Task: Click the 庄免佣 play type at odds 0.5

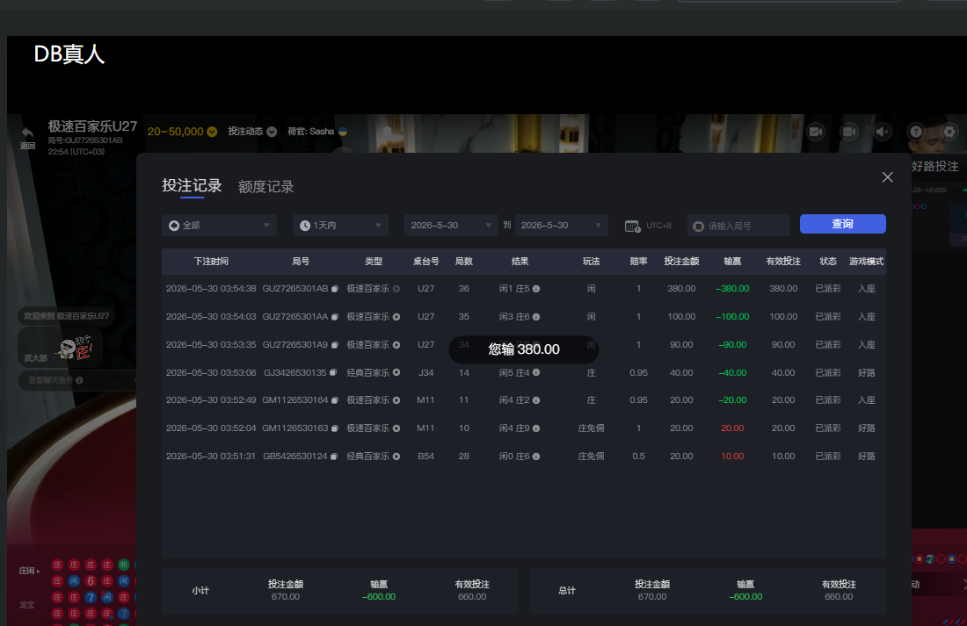Action: pos(591,457)
